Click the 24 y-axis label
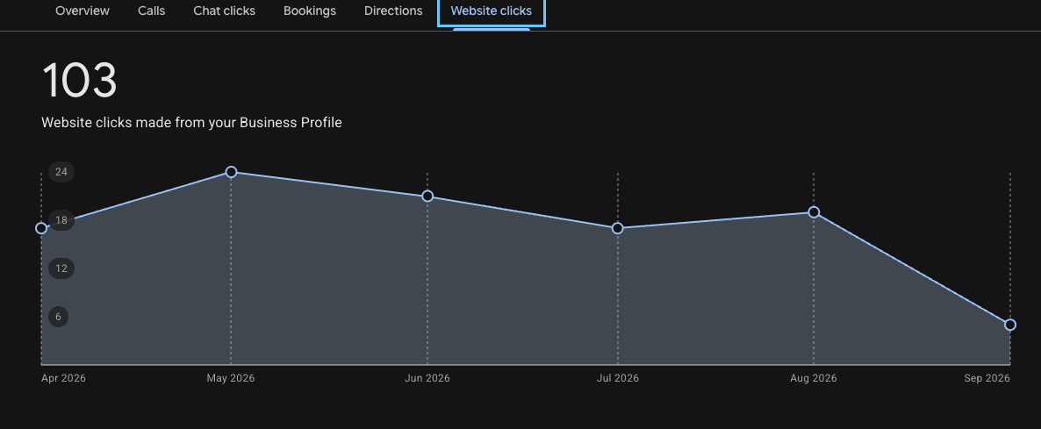 (x=61, y=172)
